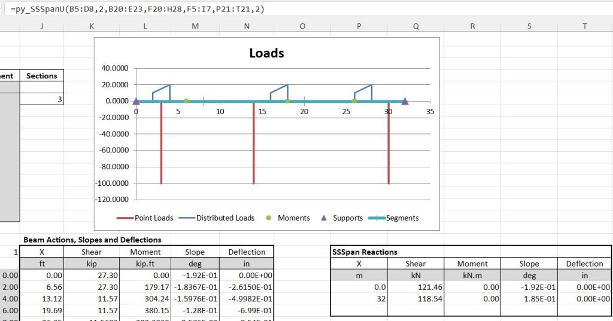This screenshot has height=321, width=613.
Task: Click the 121.46 shear reaction cell
Action: [x=415, y=287]
